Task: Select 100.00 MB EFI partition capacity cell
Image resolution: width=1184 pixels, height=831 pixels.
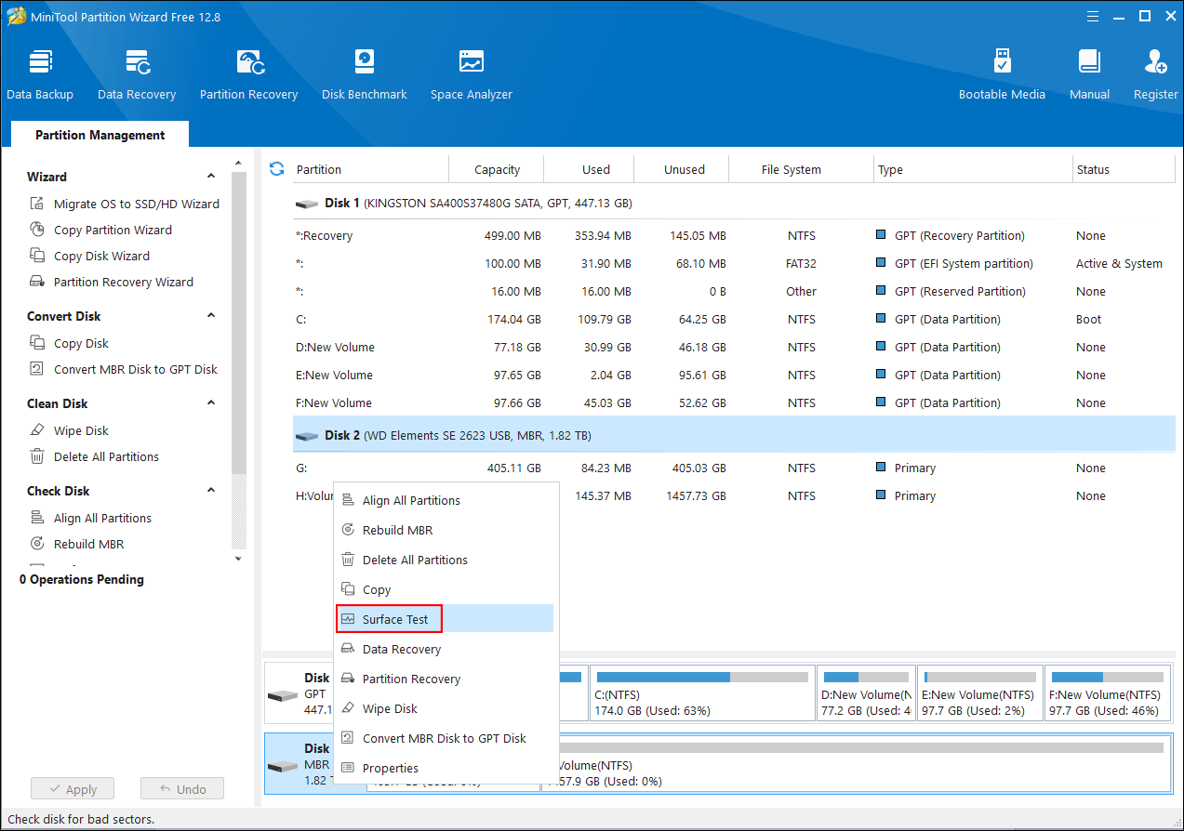Action: click(512, 264)
